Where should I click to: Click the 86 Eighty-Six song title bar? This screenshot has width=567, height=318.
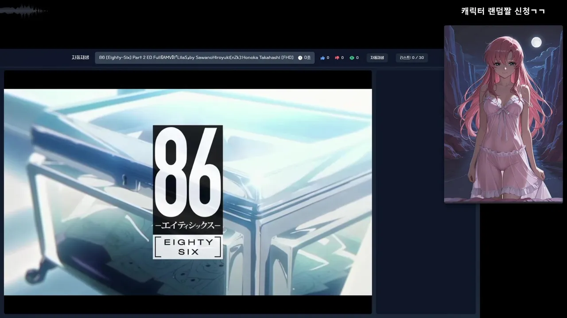click(x=205, y=58)
